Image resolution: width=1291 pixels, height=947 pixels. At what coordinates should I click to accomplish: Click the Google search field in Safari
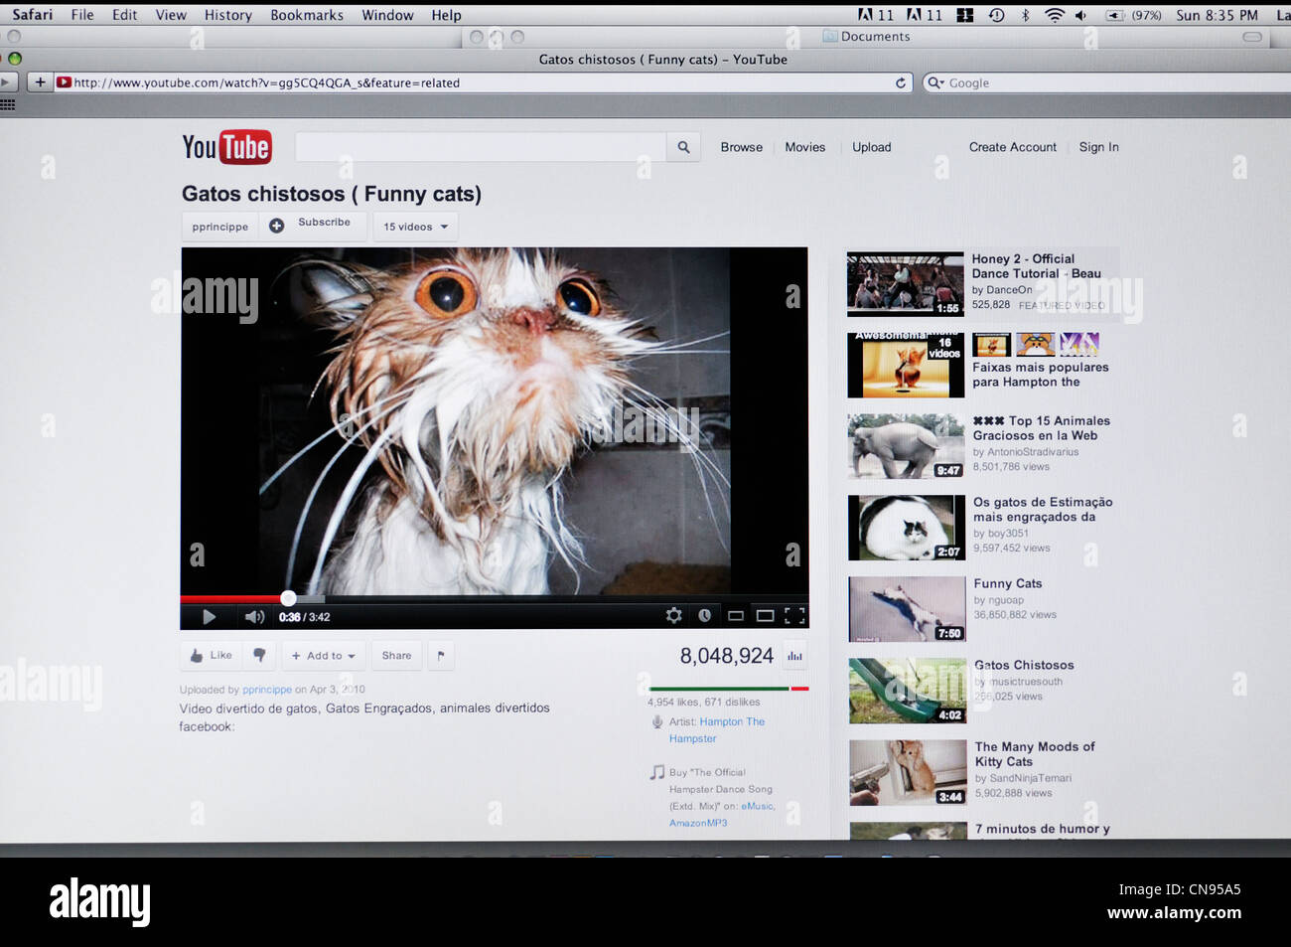[1107, 82]
